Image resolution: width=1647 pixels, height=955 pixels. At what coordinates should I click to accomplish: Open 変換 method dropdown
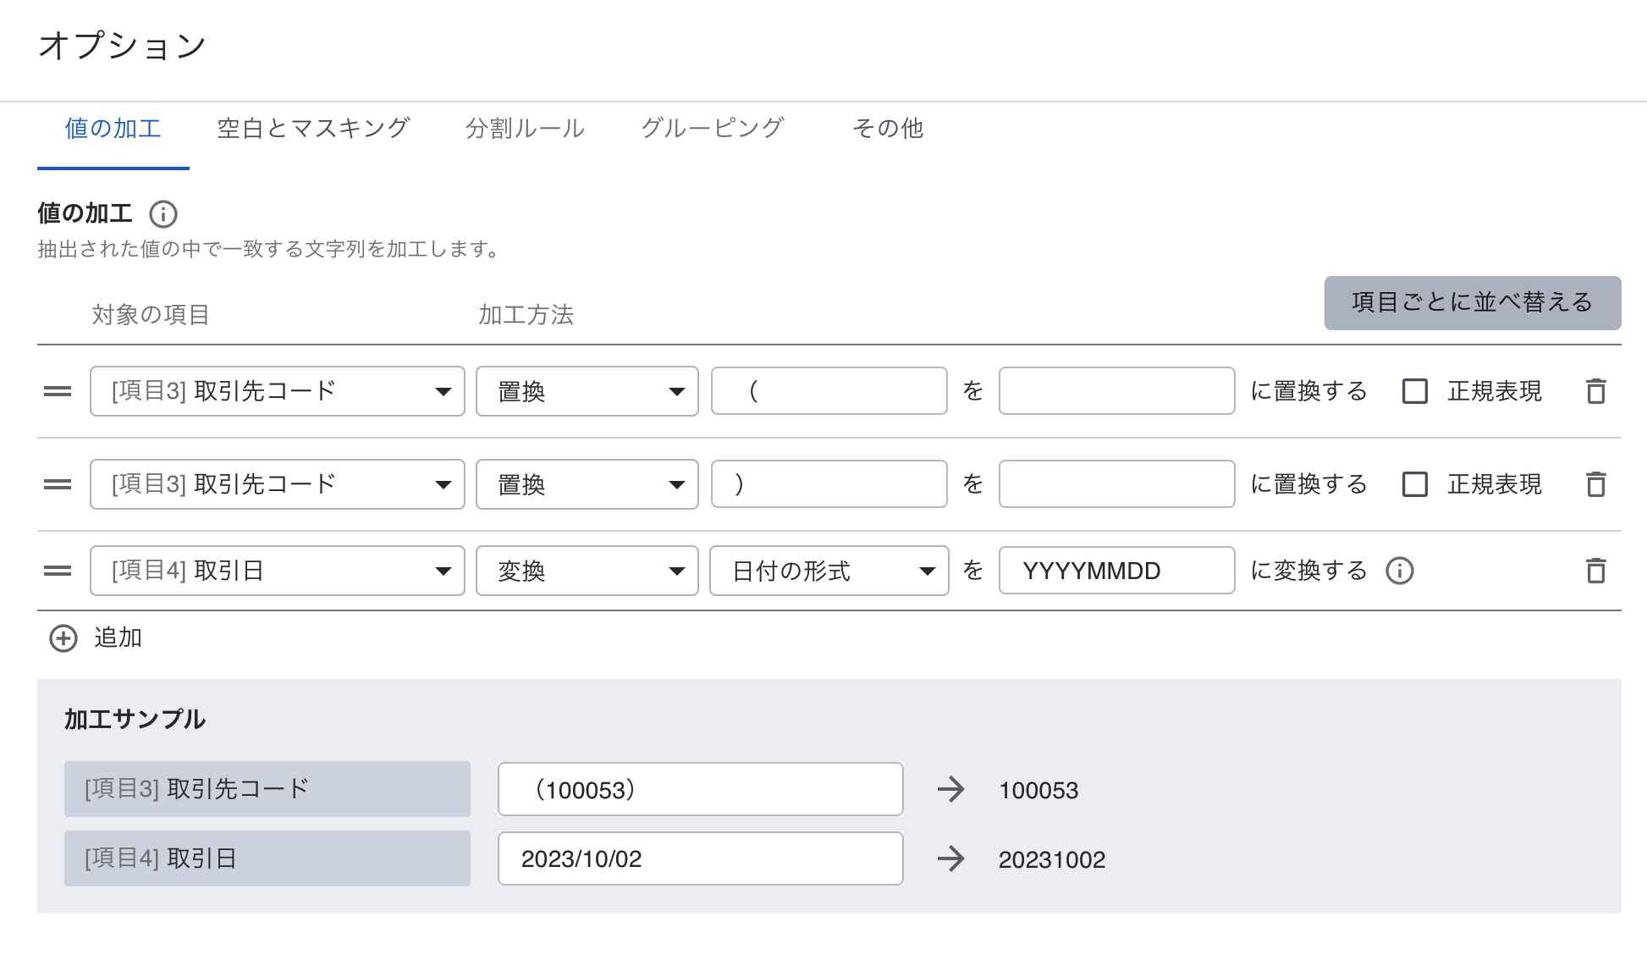(587, 571)
